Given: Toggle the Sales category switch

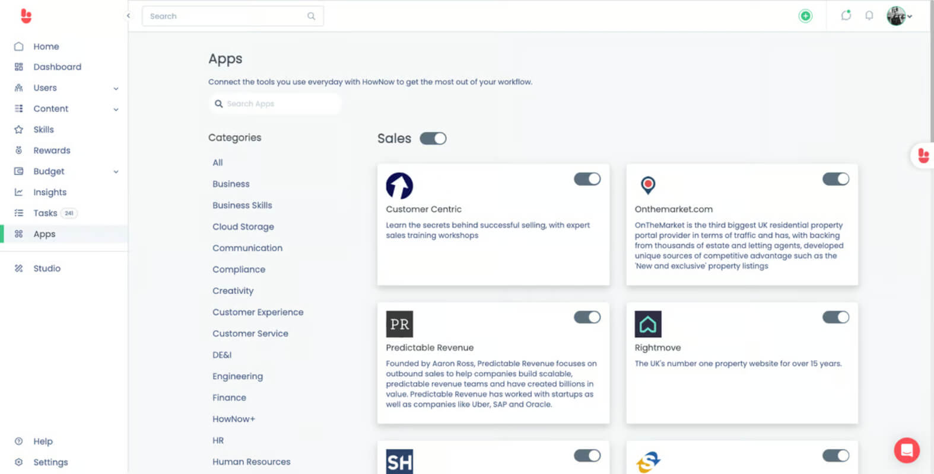Looking at the screenshot, I should pyautogui.click(x=433, y=138).
